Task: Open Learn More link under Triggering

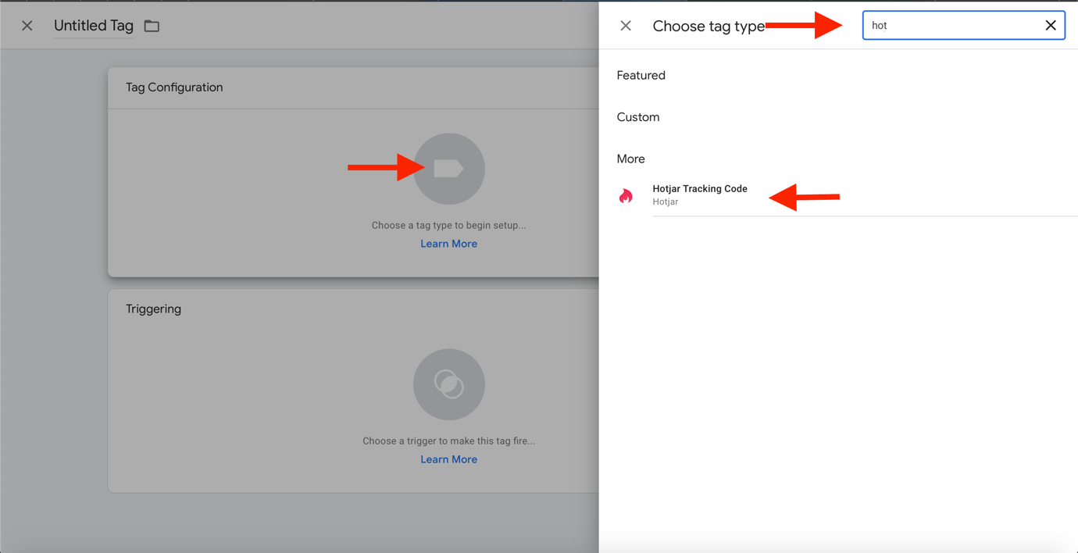Action: 448,459
